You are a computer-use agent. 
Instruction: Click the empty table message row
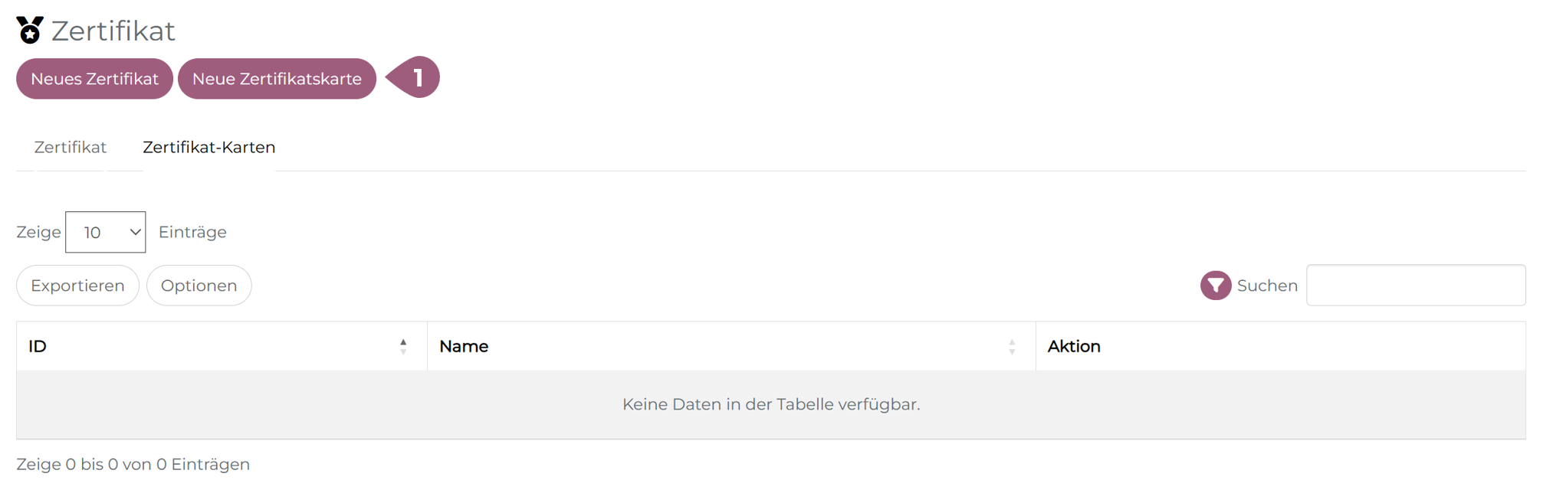point(771,404)
